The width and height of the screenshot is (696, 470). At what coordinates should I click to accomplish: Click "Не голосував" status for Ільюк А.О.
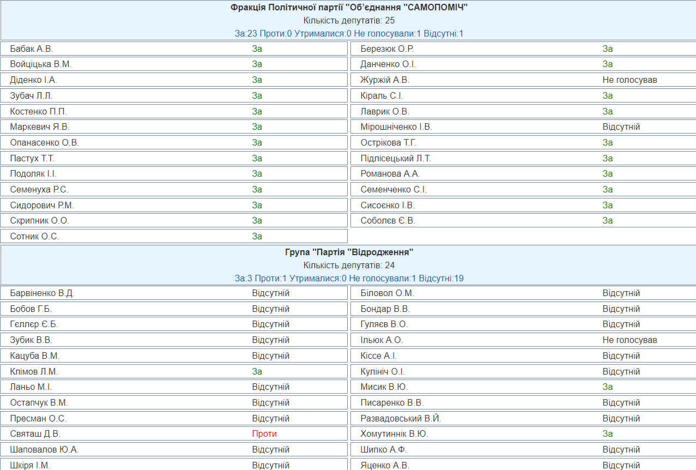point(630,340)
